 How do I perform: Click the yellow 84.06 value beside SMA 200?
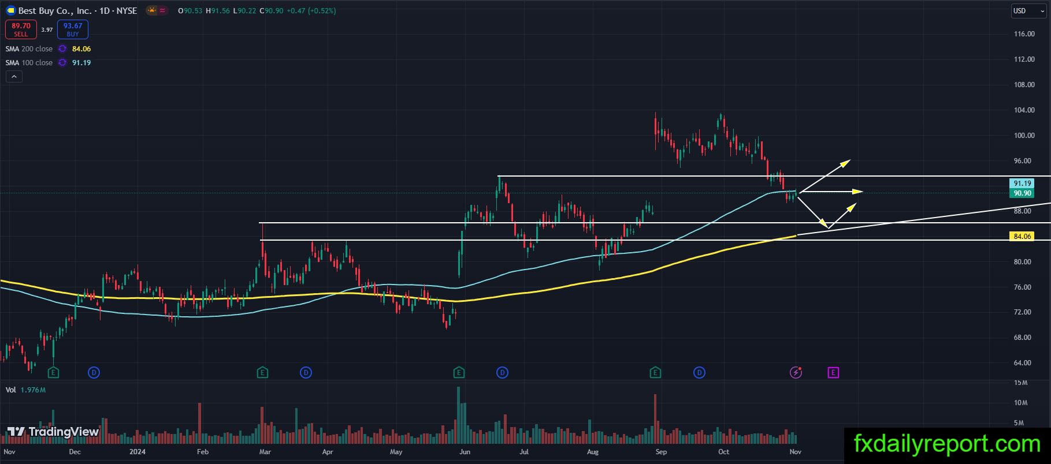coord(81,49)
